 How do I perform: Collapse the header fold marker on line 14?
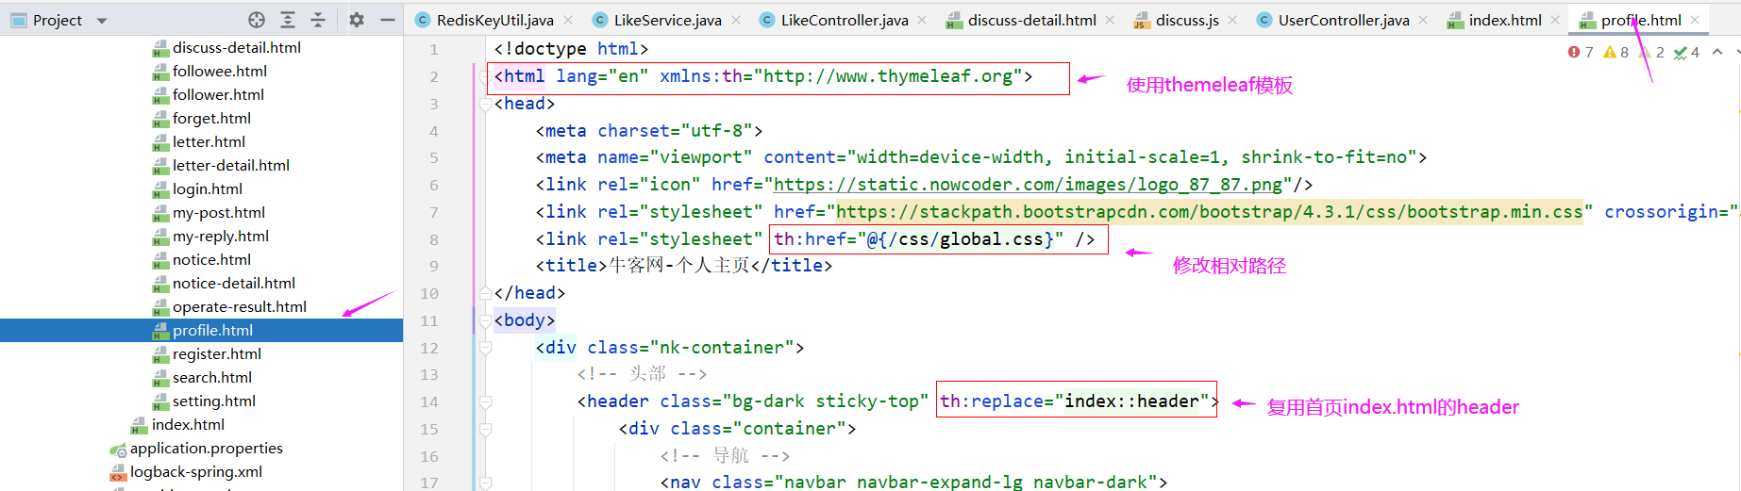[x=485, y=402]
